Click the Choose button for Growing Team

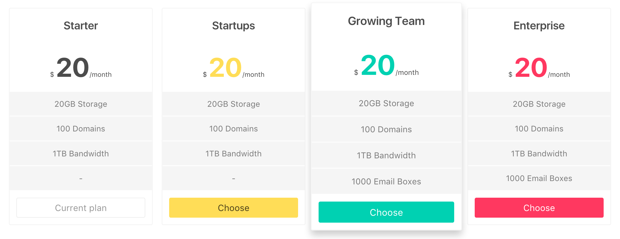(x=386, y=212)
